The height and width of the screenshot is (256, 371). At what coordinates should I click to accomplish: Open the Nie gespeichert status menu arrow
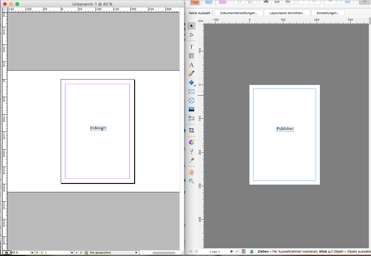click(x=136, y=253)
